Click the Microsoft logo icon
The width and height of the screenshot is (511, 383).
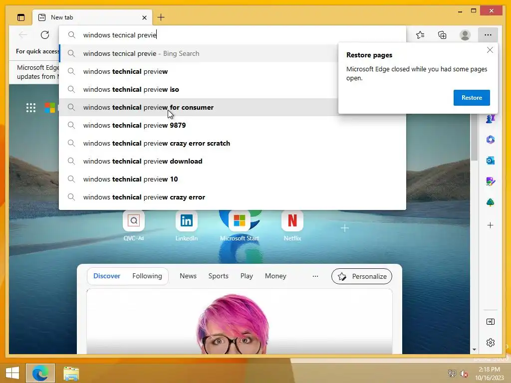click(50, 108)
